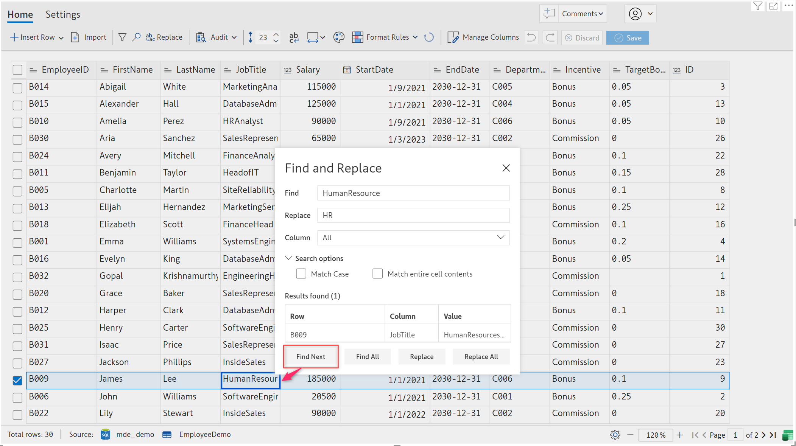
Task: Click the Replace All button
Action: point(481,356)
